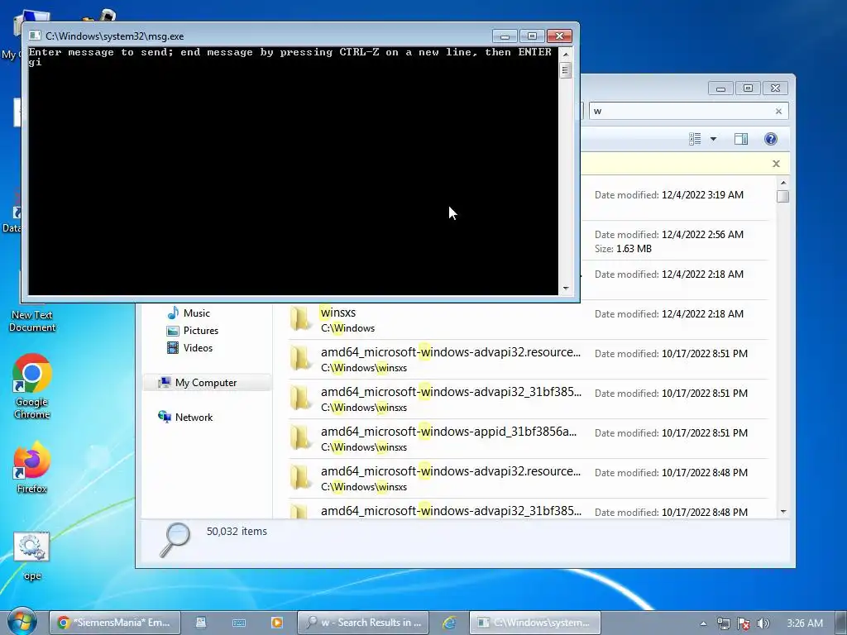
Task: Select the winsxs folder result
Action: tap(528, 320)
